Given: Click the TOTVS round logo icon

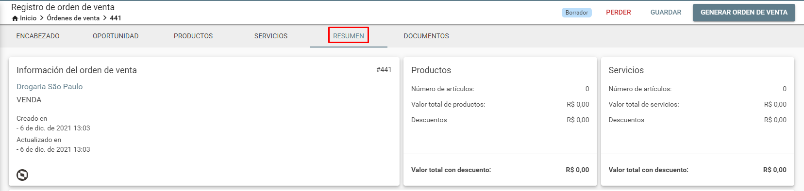Looking at the screenshot, I should coord(22,175).
